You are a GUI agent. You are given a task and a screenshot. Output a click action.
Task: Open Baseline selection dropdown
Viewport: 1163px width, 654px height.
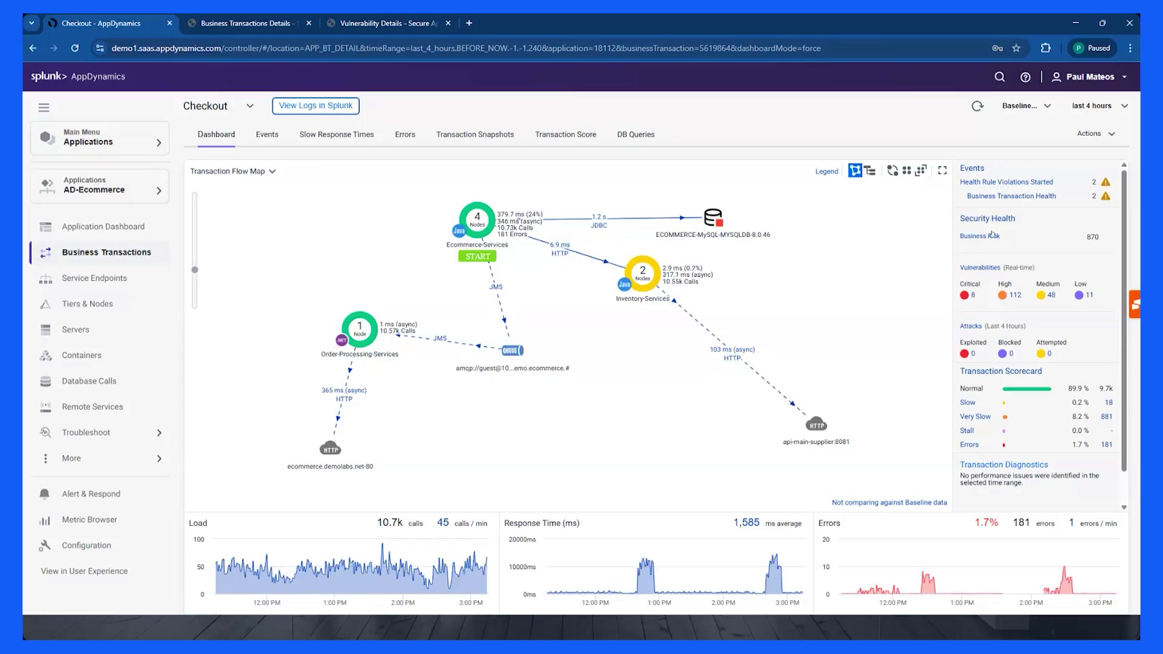pos(1026,106)
